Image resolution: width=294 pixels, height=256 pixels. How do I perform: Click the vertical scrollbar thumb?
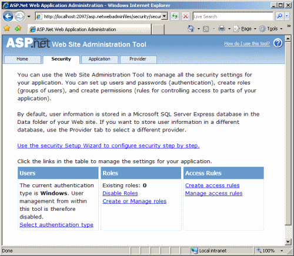click(x=288, y=133)
